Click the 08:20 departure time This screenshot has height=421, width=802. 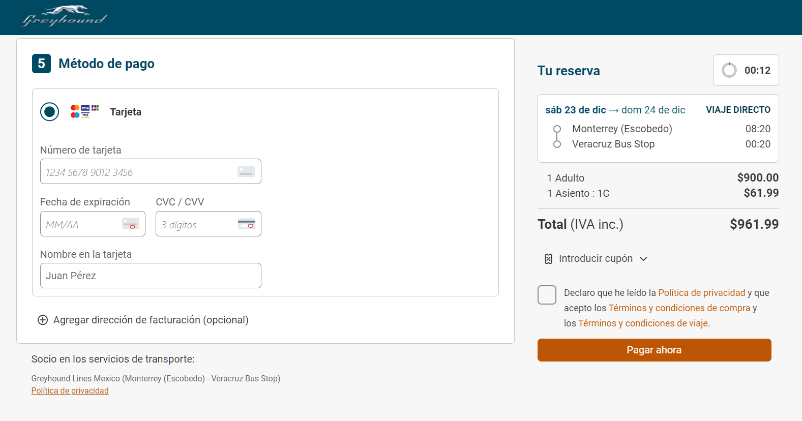(758, 129)
